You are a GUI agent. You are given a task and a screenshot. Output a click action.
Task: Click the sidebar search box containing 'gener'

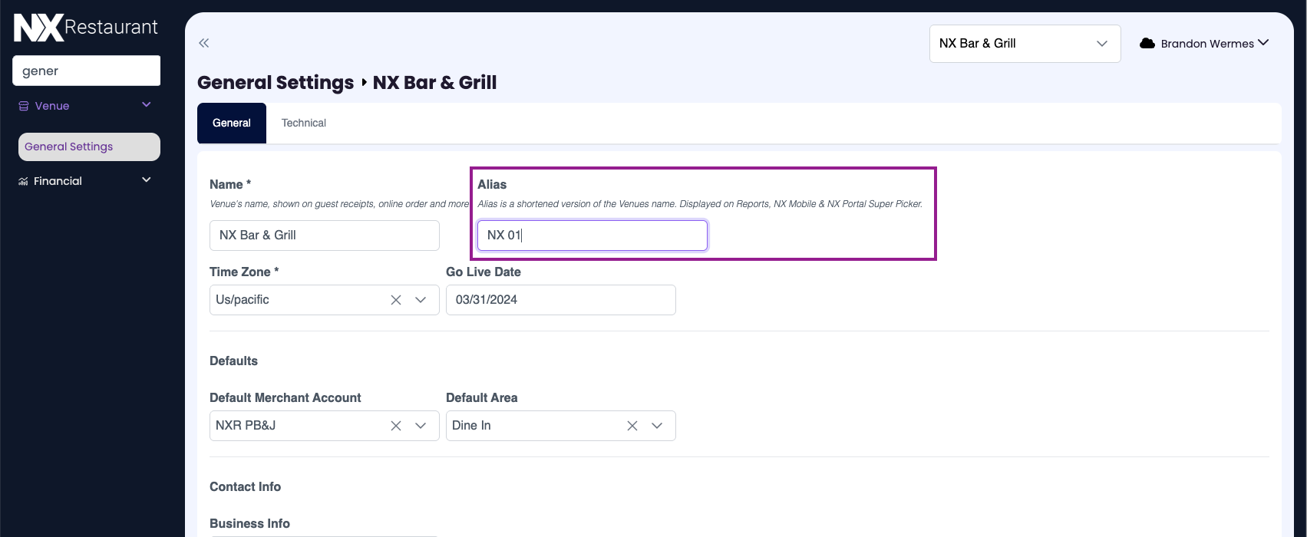click(86, 71)
